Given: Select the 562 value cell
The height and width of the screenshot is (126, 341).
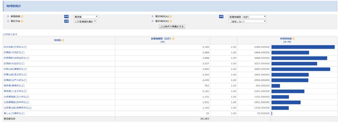Looking at the screenshot, I should point(207,85).
